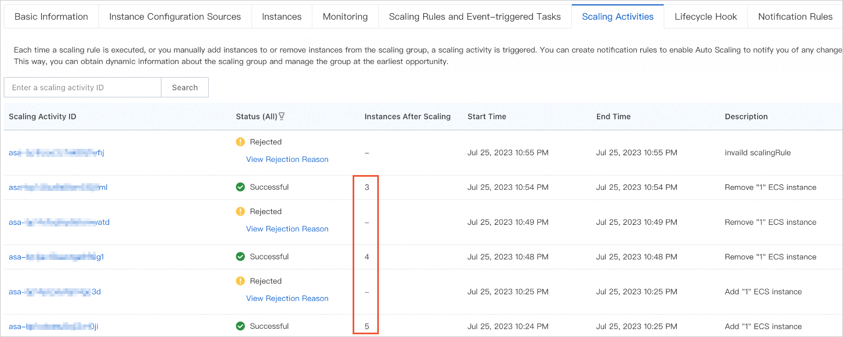Viewport: 843px width, 337px height.
Task: Select start time Jul 25, 2023 10:55 PM
Action: 508,153
